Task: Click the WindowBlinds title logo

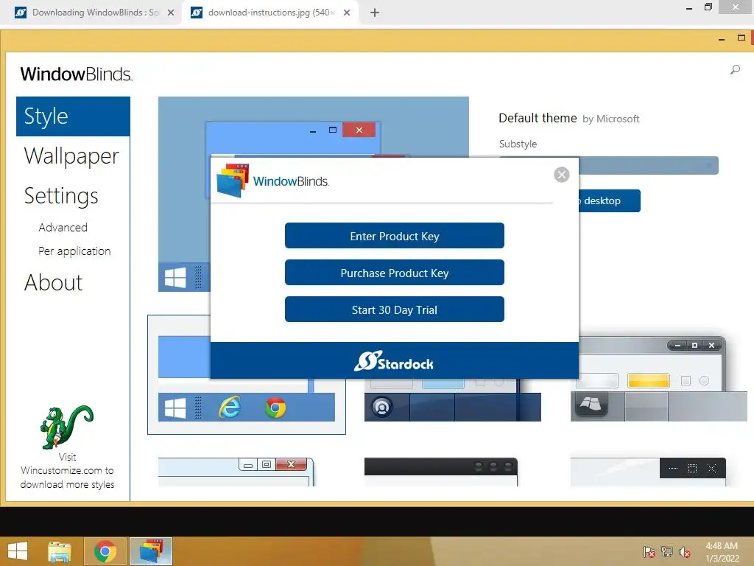Action: (76, 74)
